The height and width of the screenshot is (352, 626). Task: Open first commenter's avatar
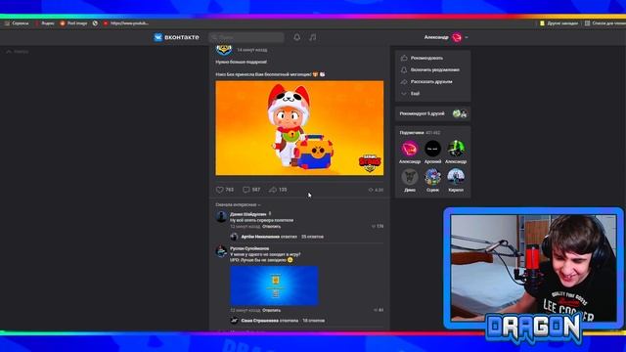(221, 217)
